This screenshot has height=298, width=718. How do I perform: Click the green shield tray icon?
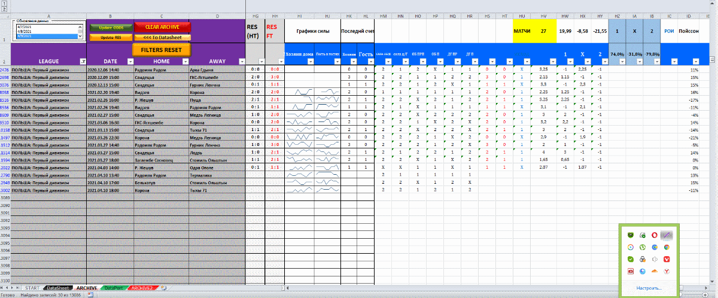tap(631, 235)
